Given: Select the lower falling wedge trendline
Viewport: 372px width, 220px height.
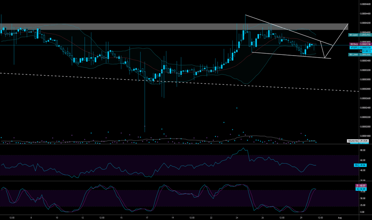Looking at the screenshot, I should [291, 55].
